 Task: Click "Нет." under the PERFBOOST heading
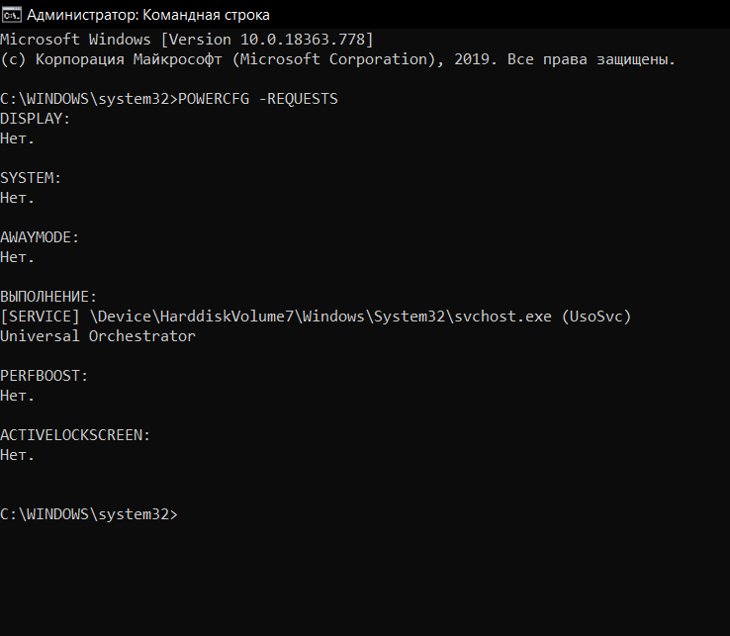click(x=18, y=396)
